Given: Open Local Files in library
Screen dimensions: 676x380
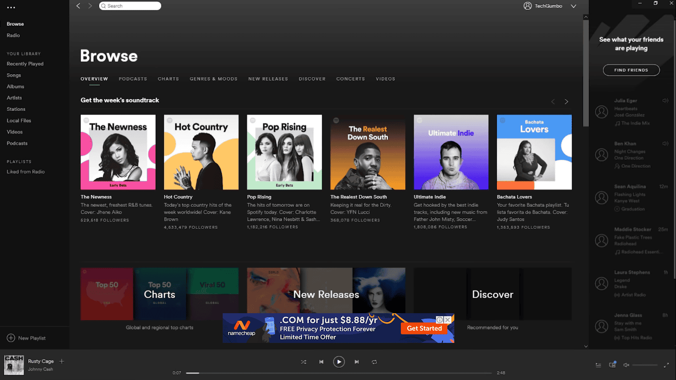Looking at the screenshot, I should point(19,121).
